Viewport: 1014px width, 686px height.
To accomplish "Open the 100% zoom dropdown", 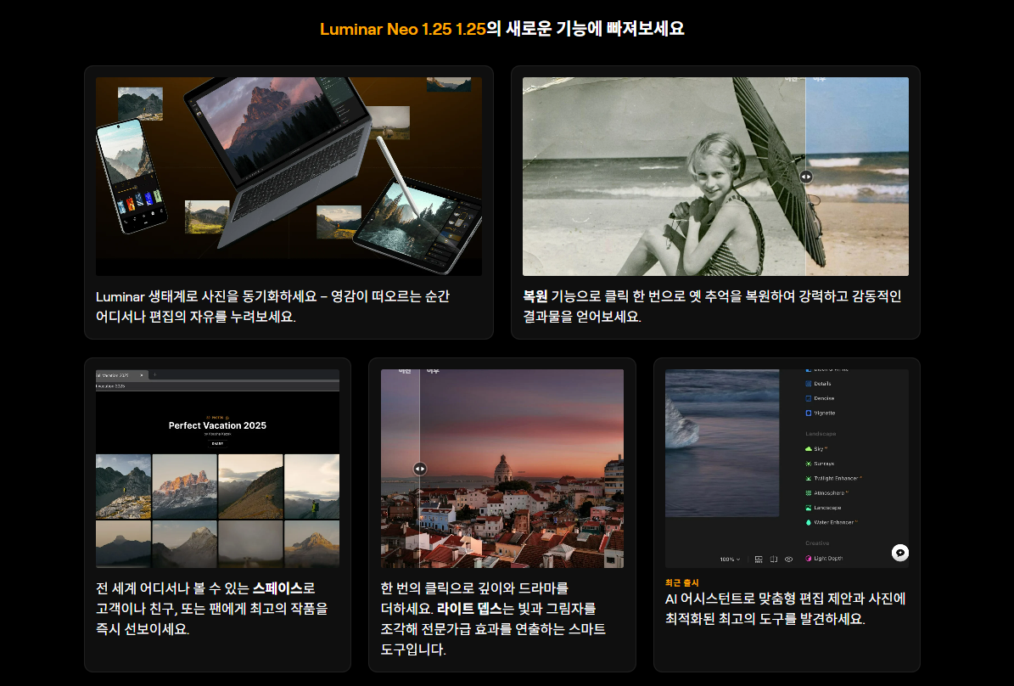I will pyautogui.click(x=730, y=559).
